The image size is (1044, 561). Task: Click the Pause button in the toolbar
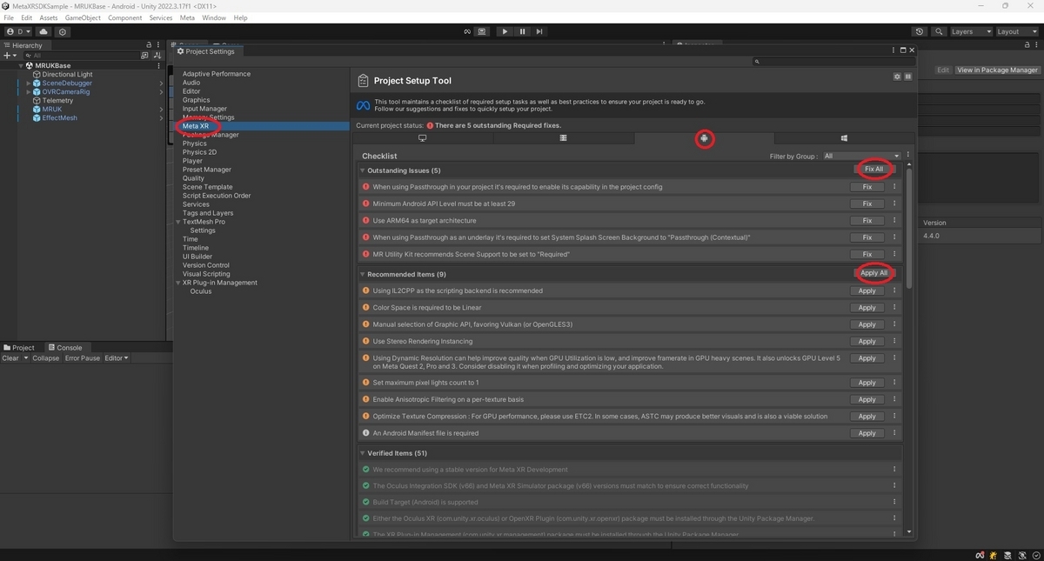522,31
